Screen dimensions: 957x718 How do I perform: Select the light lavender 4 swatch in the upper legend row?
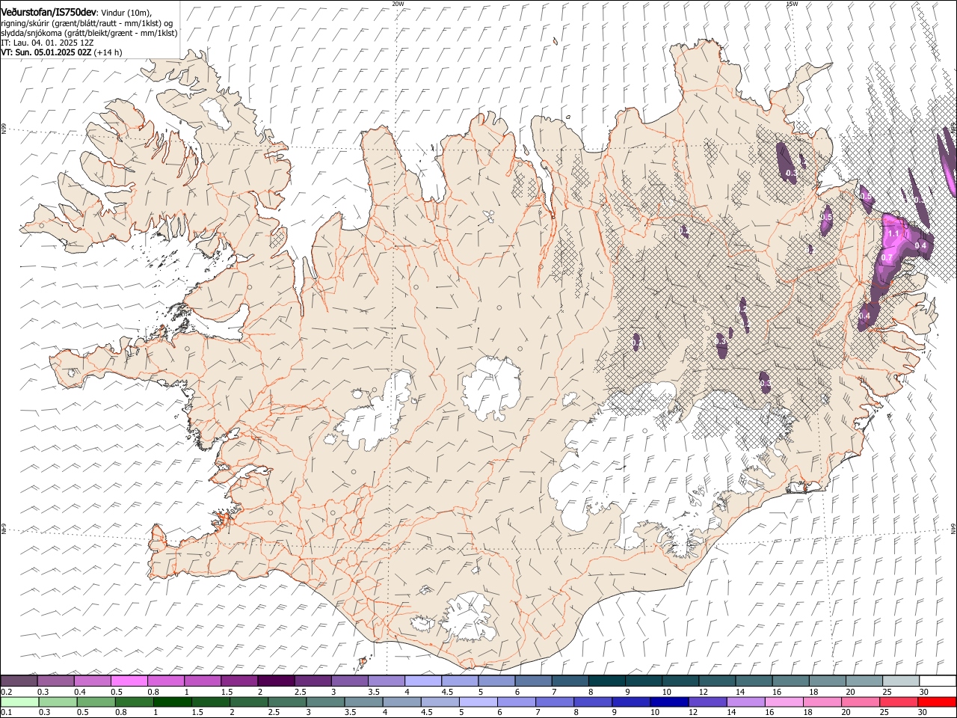click(x=422, y=681)
